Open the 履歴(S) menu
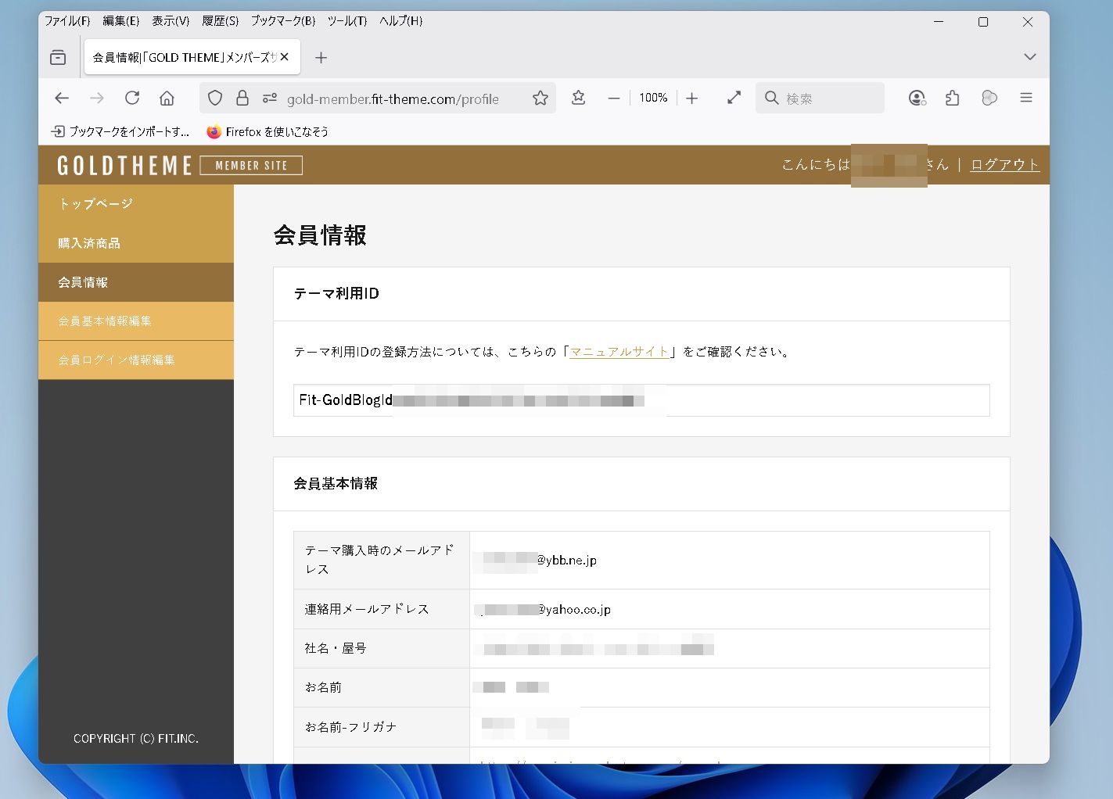The image size is (1113, 799). (221, 21)
